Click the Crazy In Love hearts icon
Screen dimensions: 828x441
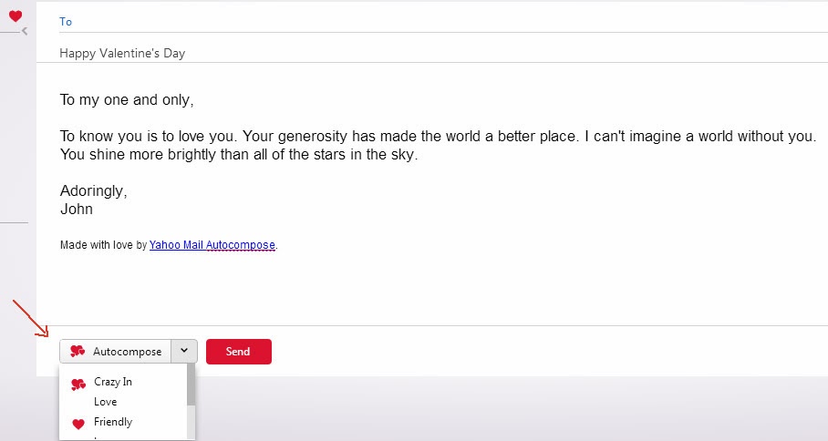[x=78, y=385]
